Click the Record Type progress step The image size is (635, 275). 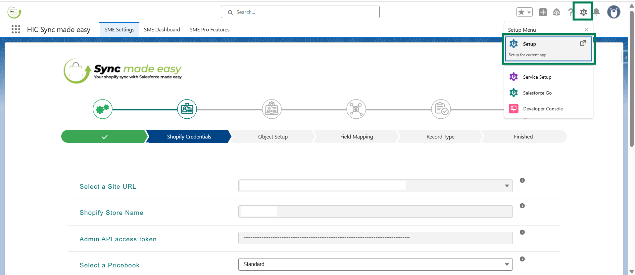pyautogui.click(x=440, y=137)
